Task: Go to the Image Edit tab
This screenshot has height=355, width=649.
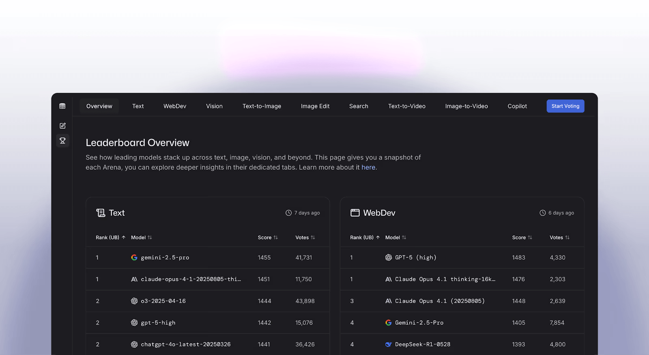Action: pos(315,106)
